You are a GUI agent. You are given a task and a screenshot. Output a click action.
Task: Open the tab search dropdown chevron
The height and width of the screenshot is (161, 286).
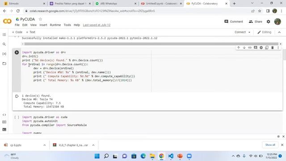click(x=252, y=3)
